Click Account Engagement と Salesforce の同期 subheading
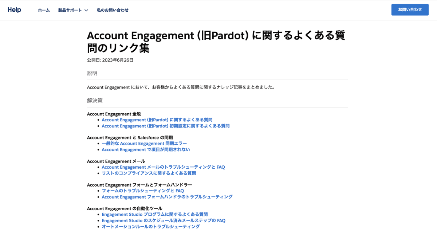This screenshot has height=231, width=437. point(130,137)
